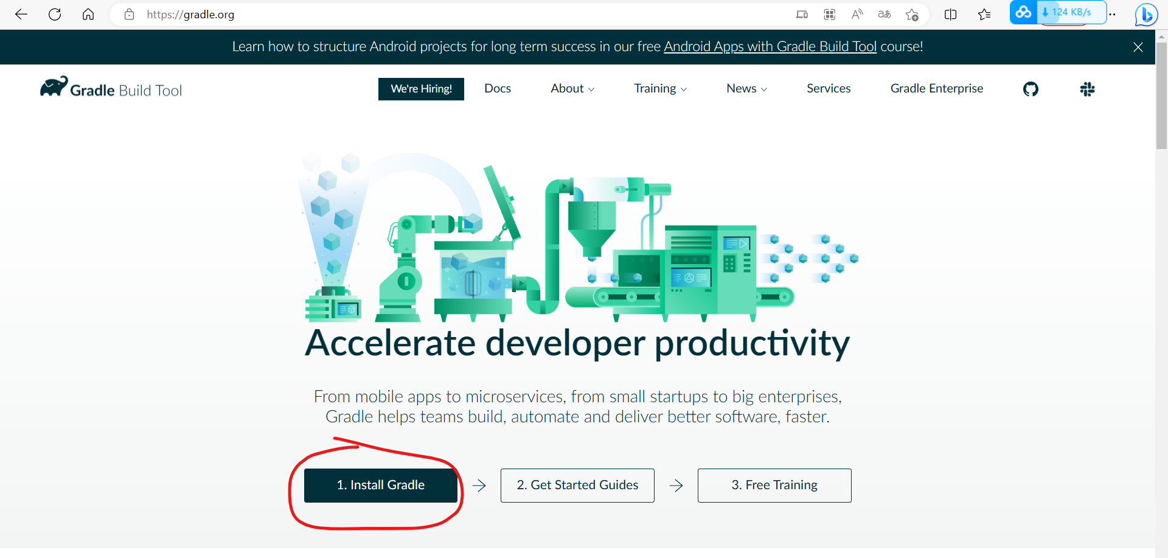Click the page vertical scrollbar thumb
The width and height of the screenshot is (1168, 558).
1161,96
